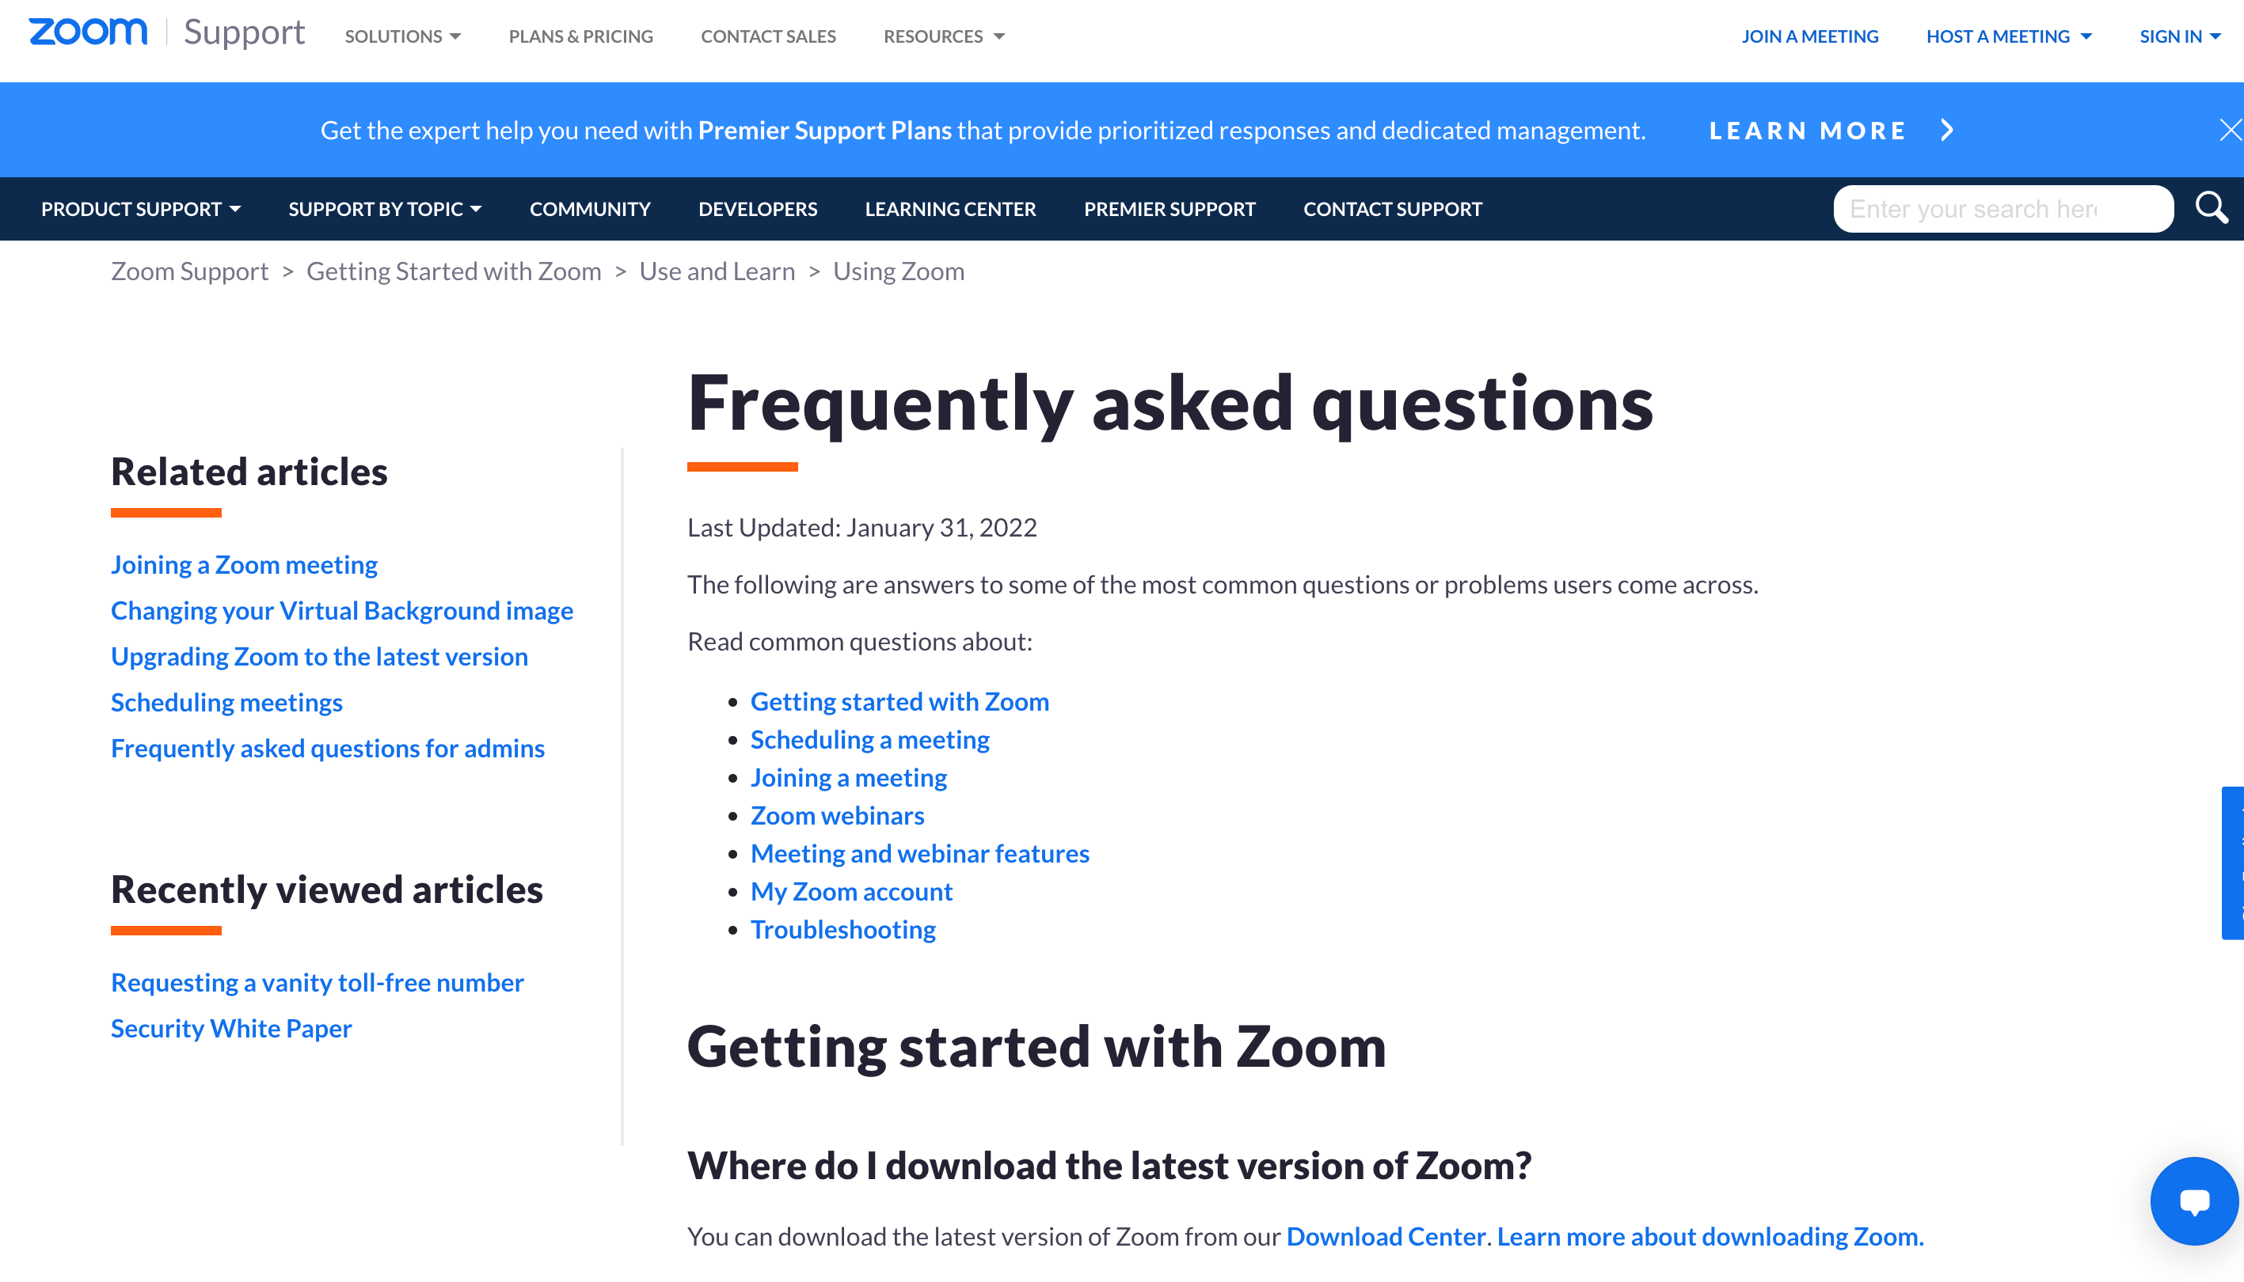
Task: Click the Getting started with Zoom link
Action: [899, 700]
